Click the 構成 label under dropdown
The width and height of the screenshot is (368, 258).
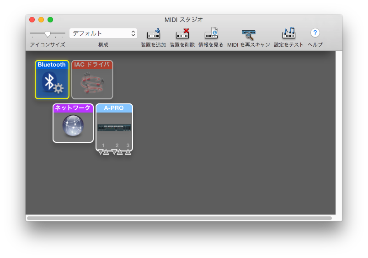[103, 45]
